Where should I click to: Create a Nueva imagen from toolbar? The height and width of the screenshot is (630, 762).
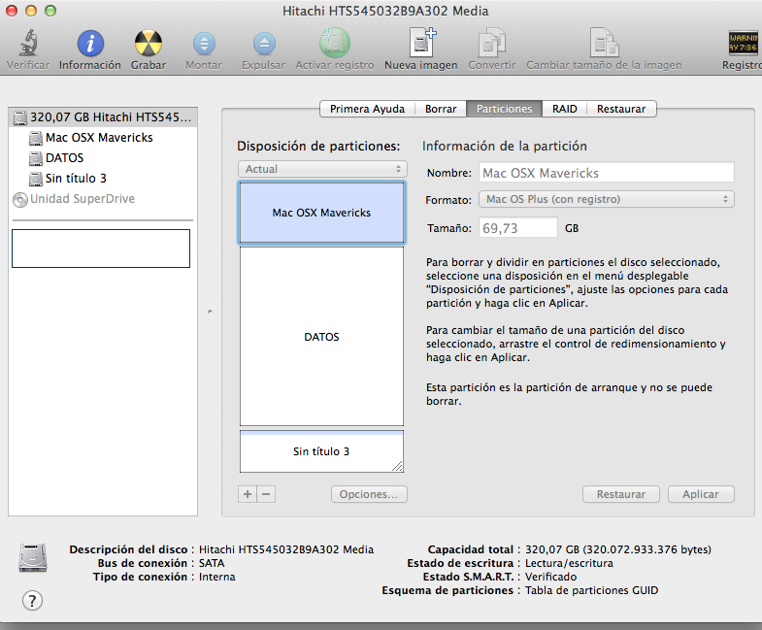tap(422, 43)
